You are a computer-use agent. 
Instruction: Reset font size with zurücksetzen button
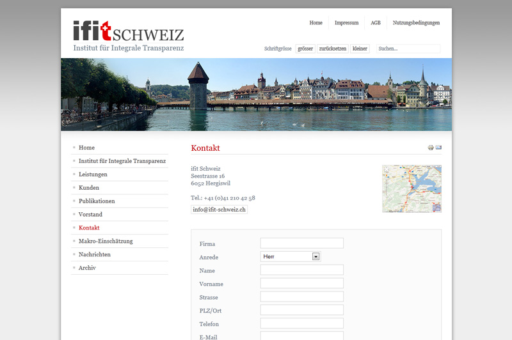[x=333, y=49]
